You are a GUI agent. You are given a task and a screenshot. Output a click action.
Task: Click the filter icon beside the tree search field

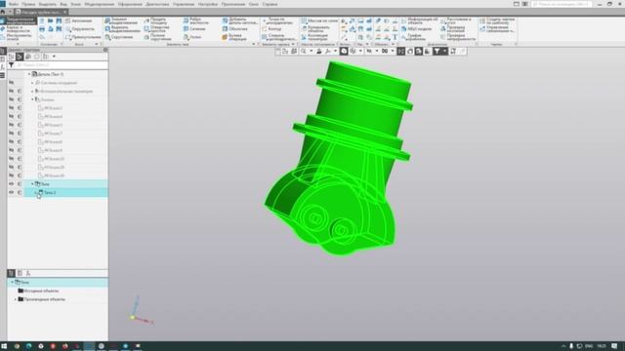(x=11, y=65)
